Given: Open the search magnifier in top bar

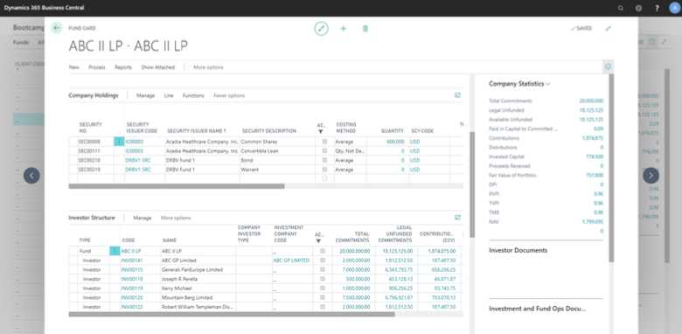Looking at the screenshot, I should tap(621, 8).
